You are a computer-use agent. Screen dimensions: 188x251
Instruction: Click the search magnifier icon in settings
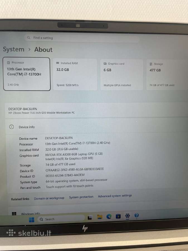pos(29,38)
